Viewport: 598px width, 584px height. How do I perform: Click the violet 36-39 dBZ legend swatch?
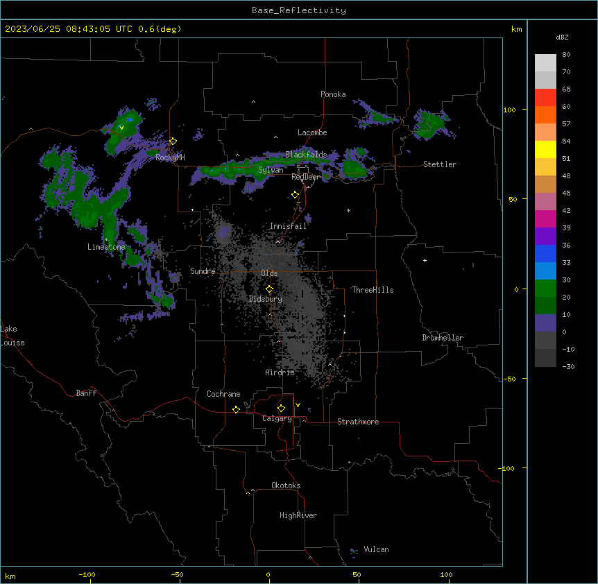545,237
